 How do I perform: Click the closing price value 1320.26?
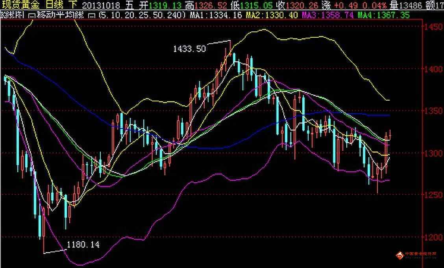tap(300, 5)
